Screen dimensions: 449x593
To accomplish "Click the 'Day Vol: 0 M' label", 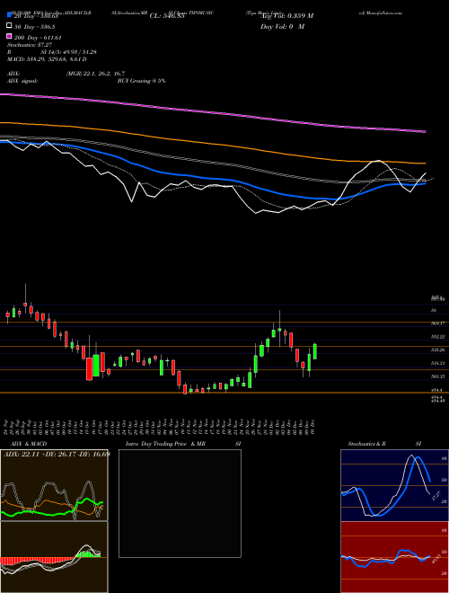I will click(x=282, y=27).
